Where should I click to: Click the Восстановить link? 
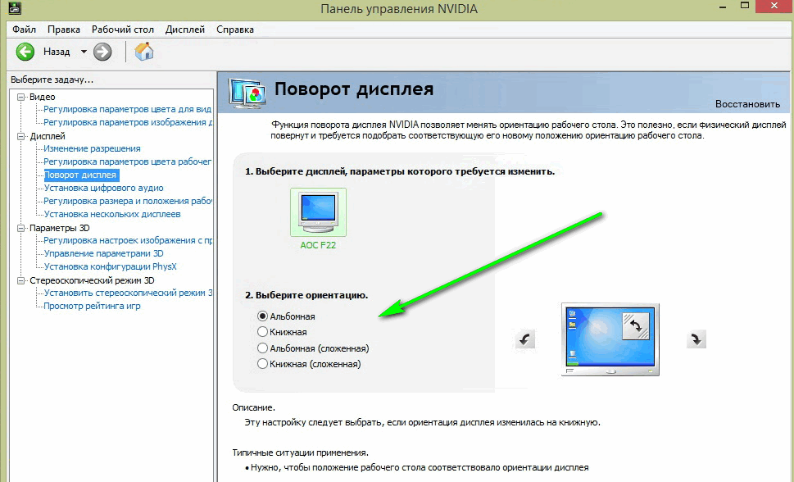point(747,104)
